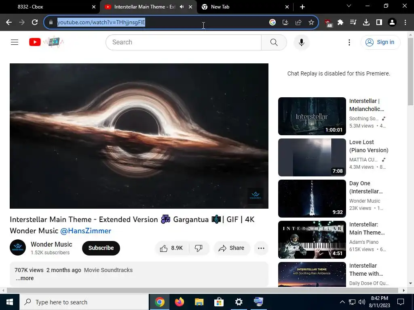
Task: Click the black hole video player
Action: pos(139,136)
